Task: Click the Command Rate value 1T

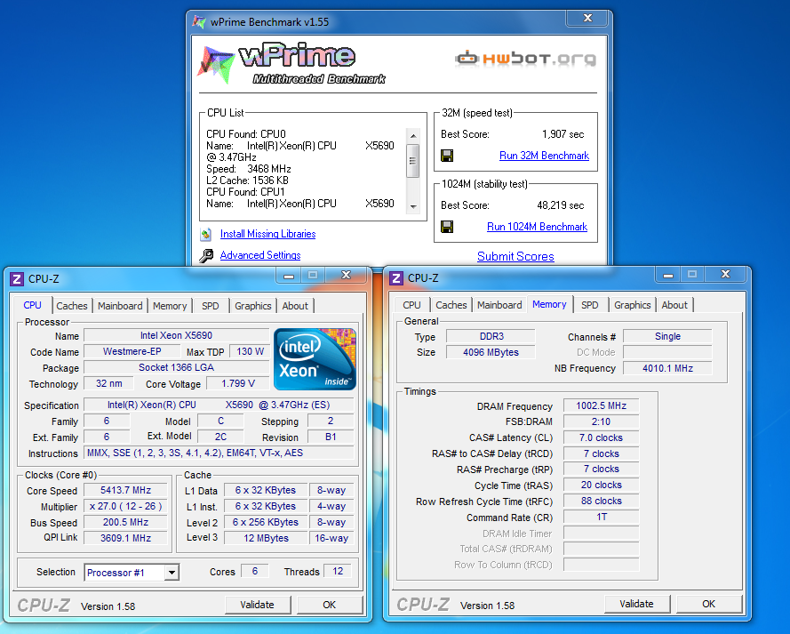Action: click(x=601, y=518)
